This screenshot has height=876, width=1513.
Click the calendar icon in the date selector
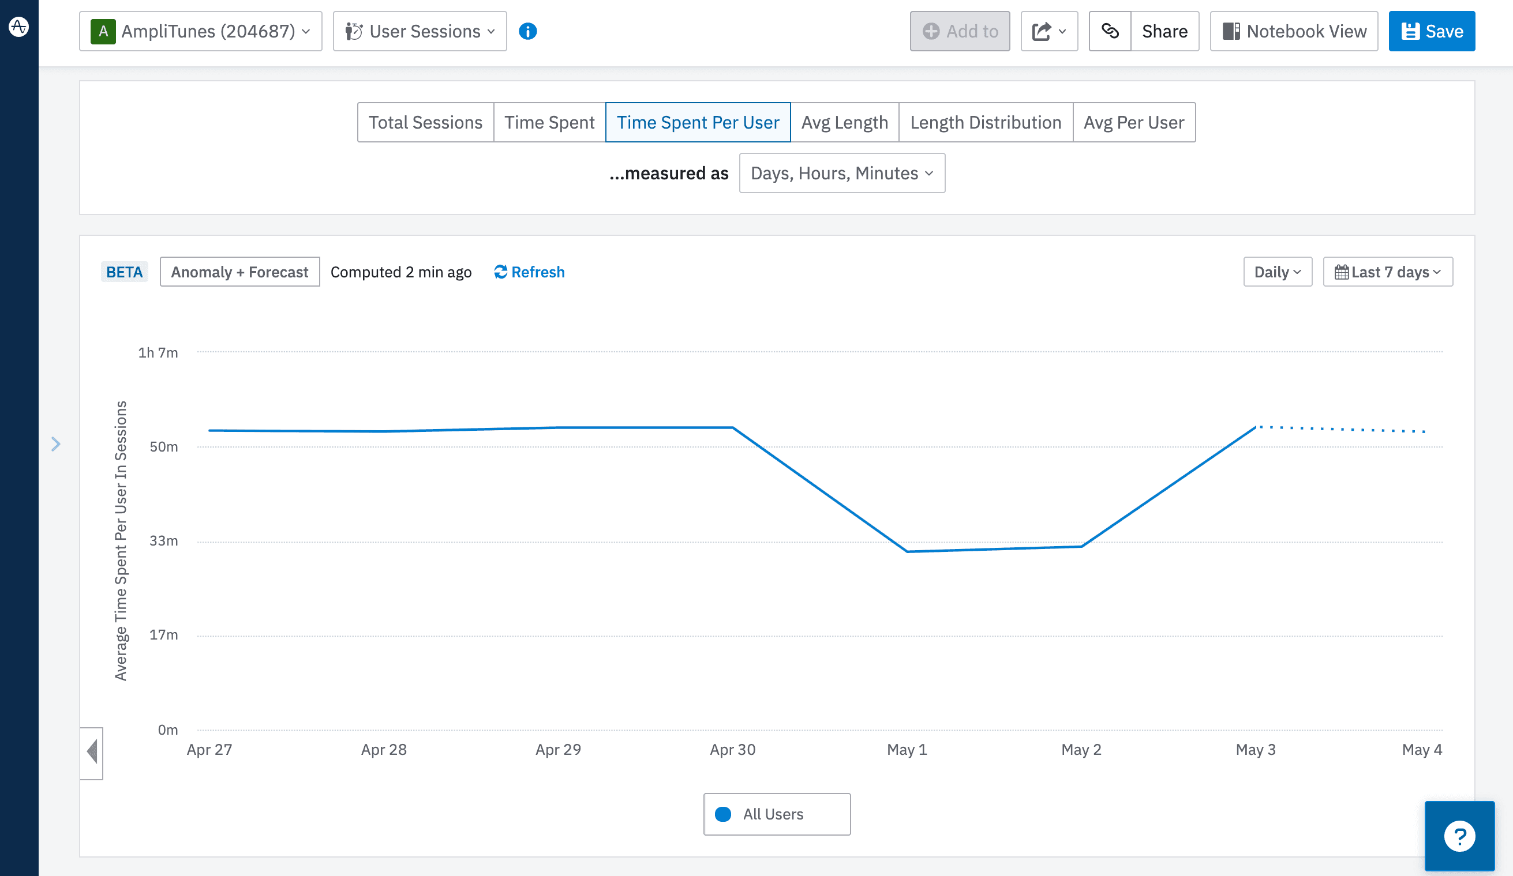[x=1343, y=271]
